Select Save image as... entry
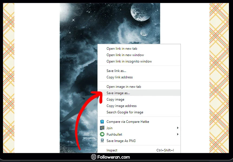 118,93
